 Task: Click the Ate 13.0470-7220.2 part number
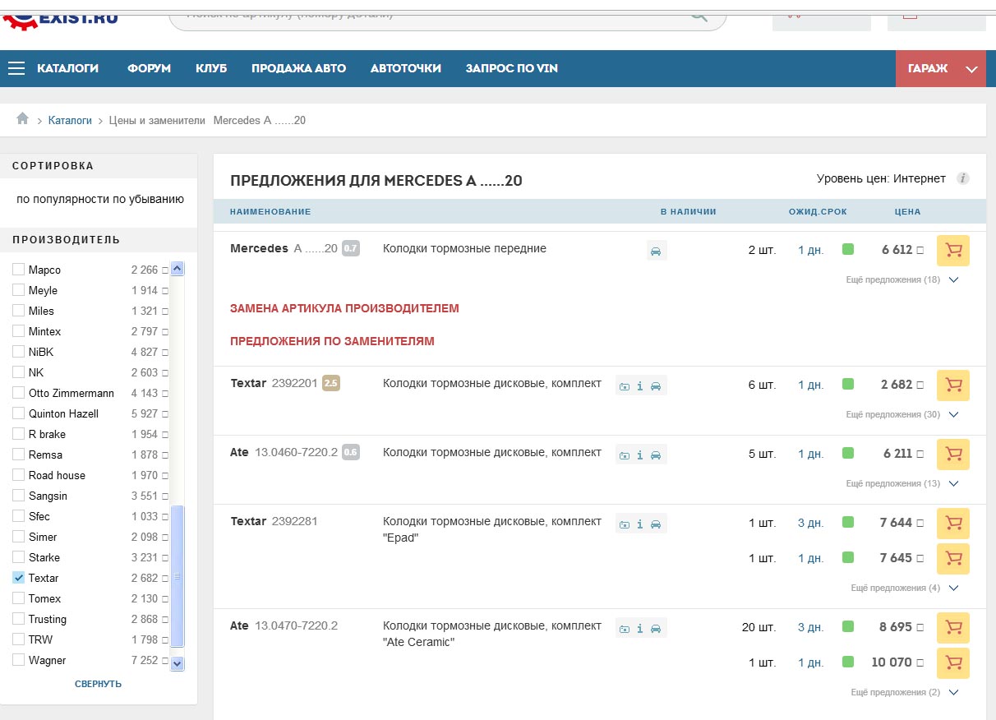pyautogui.click(x=296, y=626)
